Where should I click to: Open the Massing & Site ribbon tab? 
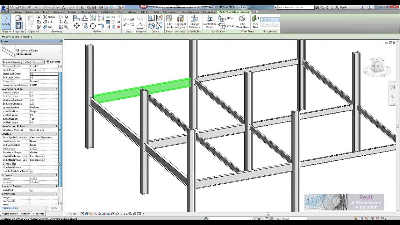click(89, 12)
